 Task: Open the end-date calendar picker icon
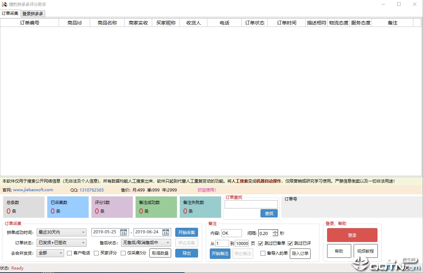[166, 232]
